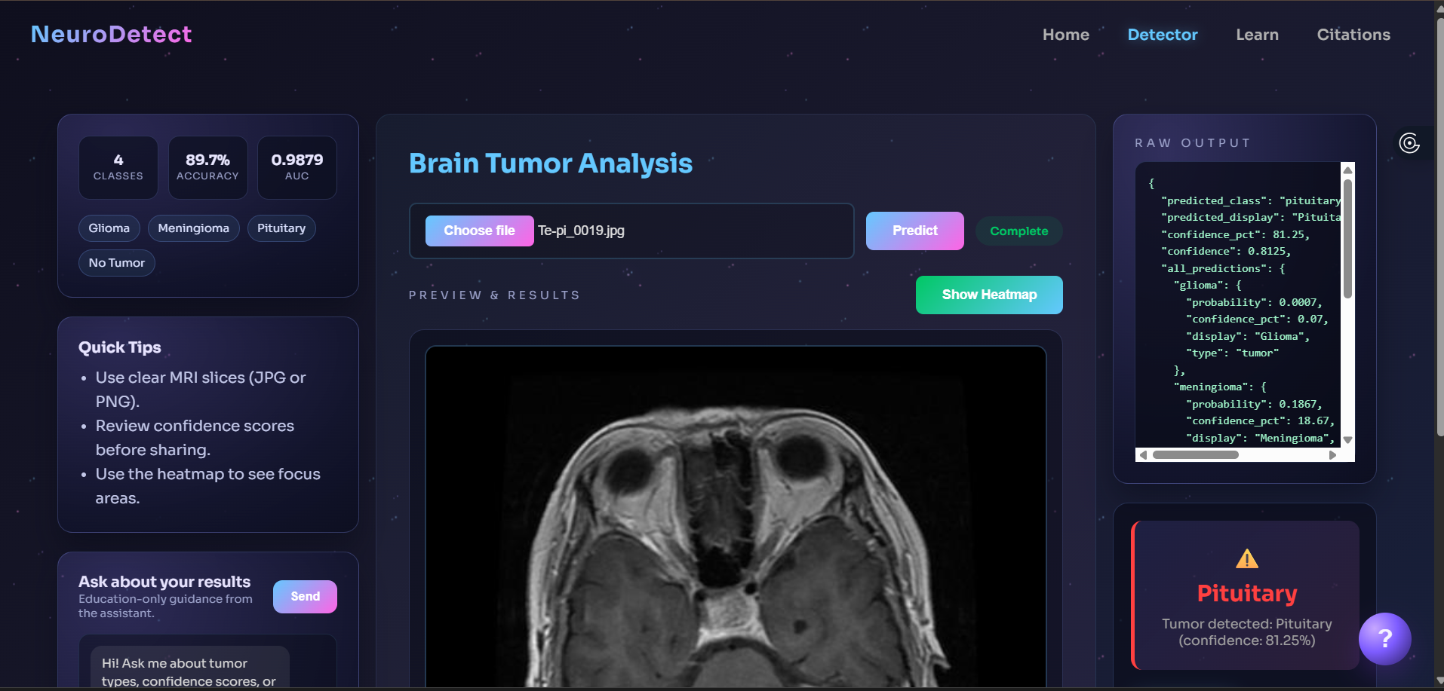Click the "confidence_pct": 81.25 line
Viewport: 1444px width, 691px height.
(1235, 234)
